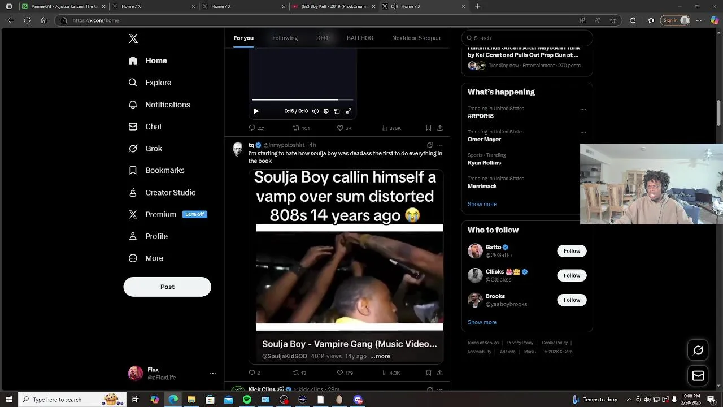Open options for #RPDR18 trend
This screenshot has height=407, width=723.
click(x=583, y=110)
